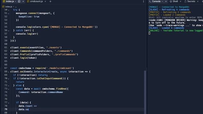Click '[PREFIX] - Refreshing 2 commands' console line
Image resolution: width=203 pixels, height=114 pixels.
(x=170, y=12)
